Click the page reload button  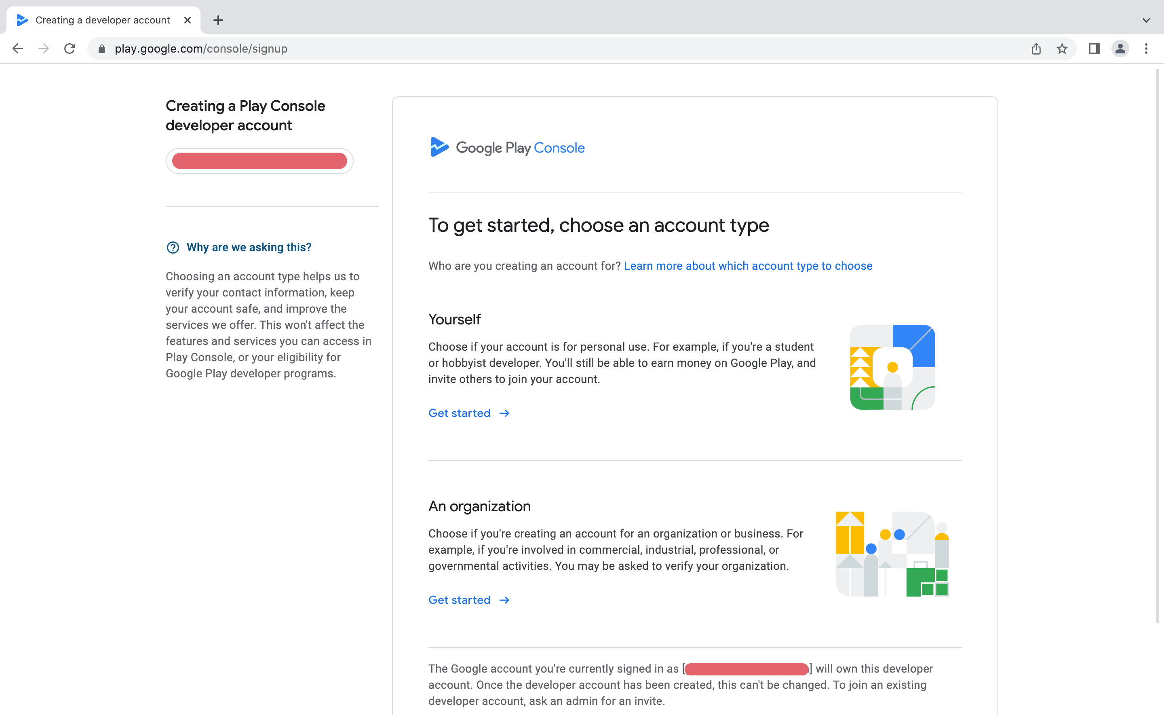click(x=70, y=48)
